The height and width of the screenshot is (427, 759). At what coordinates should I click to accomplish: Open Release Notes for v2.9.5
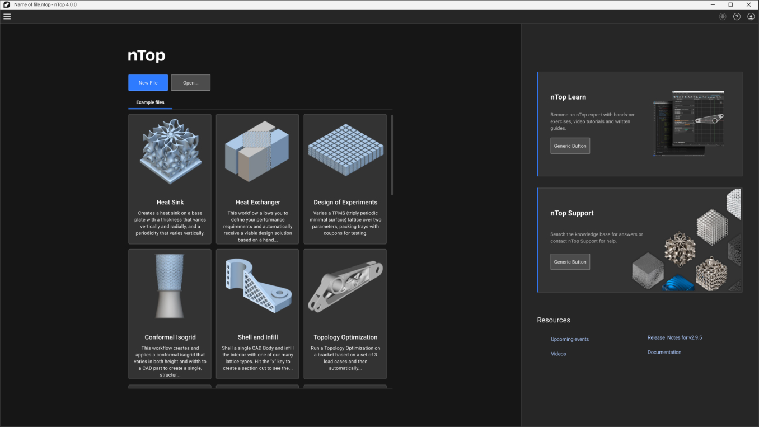click(x=674, y=337)
